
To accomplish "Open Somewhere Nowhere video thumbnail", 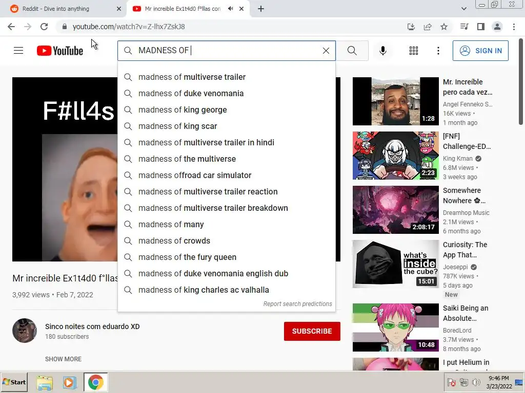I will point(395,209).
